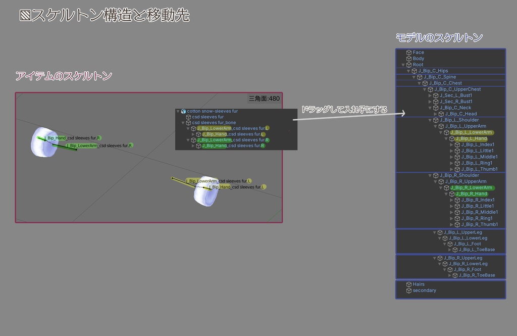Screen dimensions: 517x336
Task: Select the J_Bip_L_LowerLeg row
Action: [x=468, y=238]
